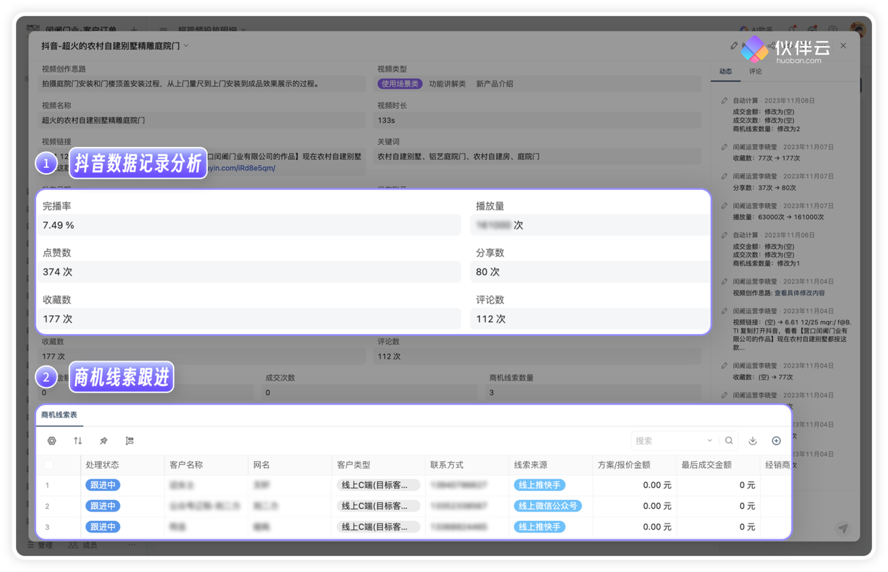Click the sort arrows icon in 商机线索表 toolbar
The image size is (888, 572).
click(78, 441)
